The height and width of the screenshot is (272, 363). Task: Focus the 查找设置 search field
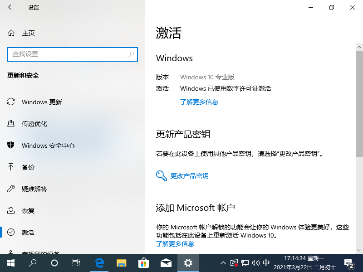68,54
